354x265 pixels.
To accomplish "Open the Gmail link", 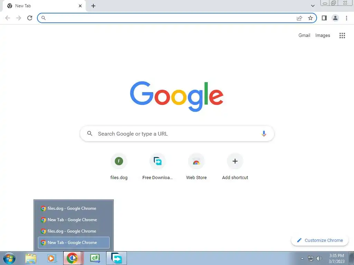I will [304, 36].
